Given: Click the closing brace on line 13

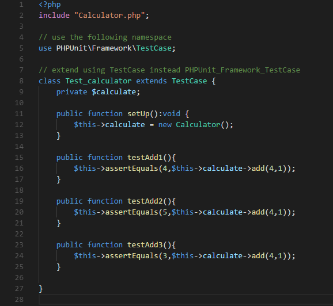Looking at the screenshot, I should click(59, 136).
